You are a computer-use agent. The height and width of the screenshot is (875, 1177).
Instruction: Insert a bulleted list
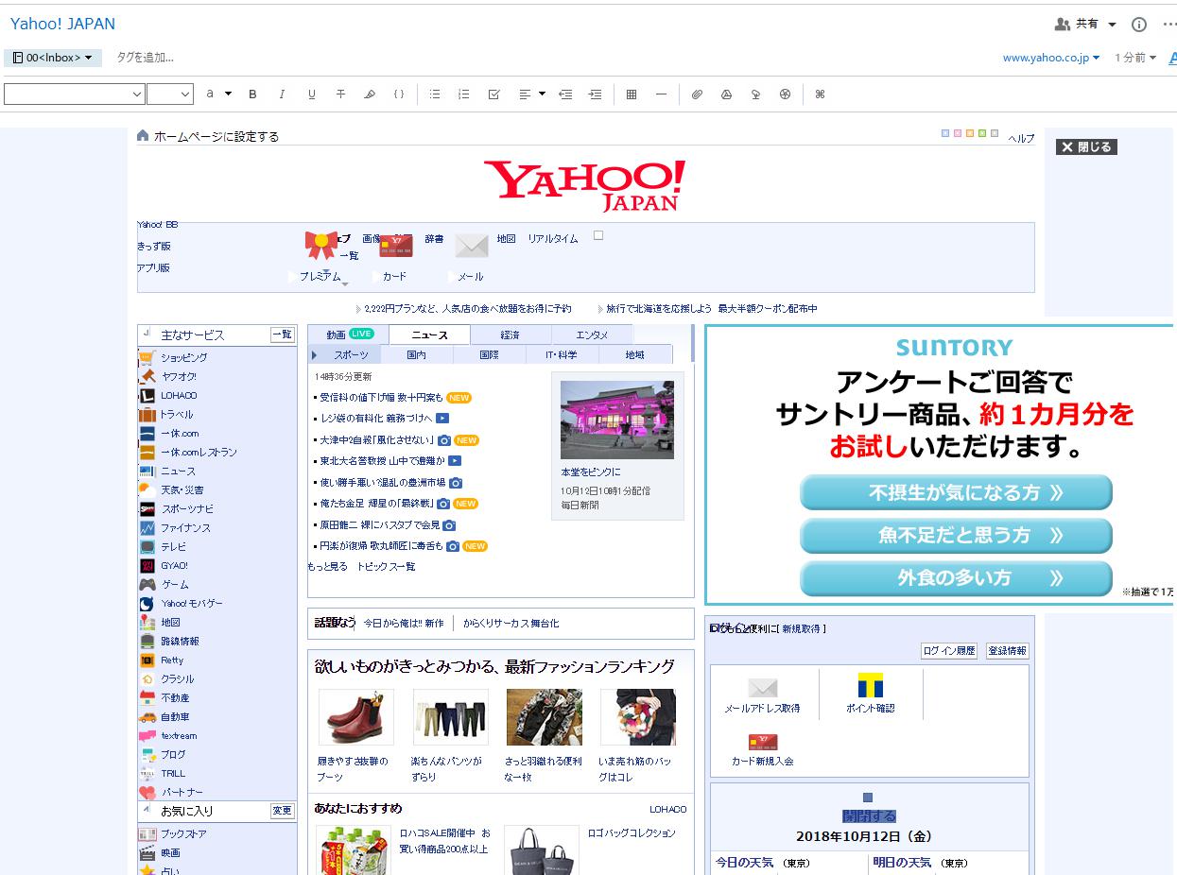coord(435,94)
